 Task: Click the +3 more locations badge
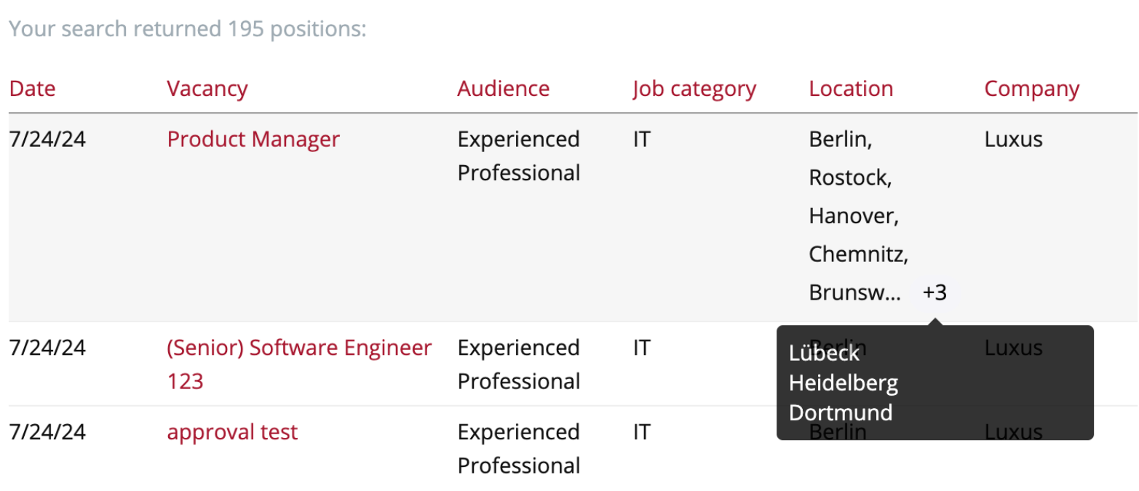pyautogui.click(x=935, y=293)
